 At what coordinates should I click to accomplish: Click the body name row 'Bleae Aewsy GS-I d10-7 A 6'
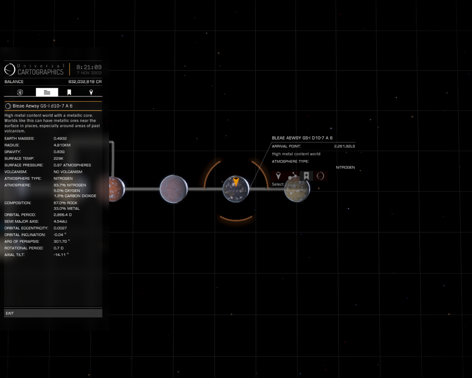point(53,106)
